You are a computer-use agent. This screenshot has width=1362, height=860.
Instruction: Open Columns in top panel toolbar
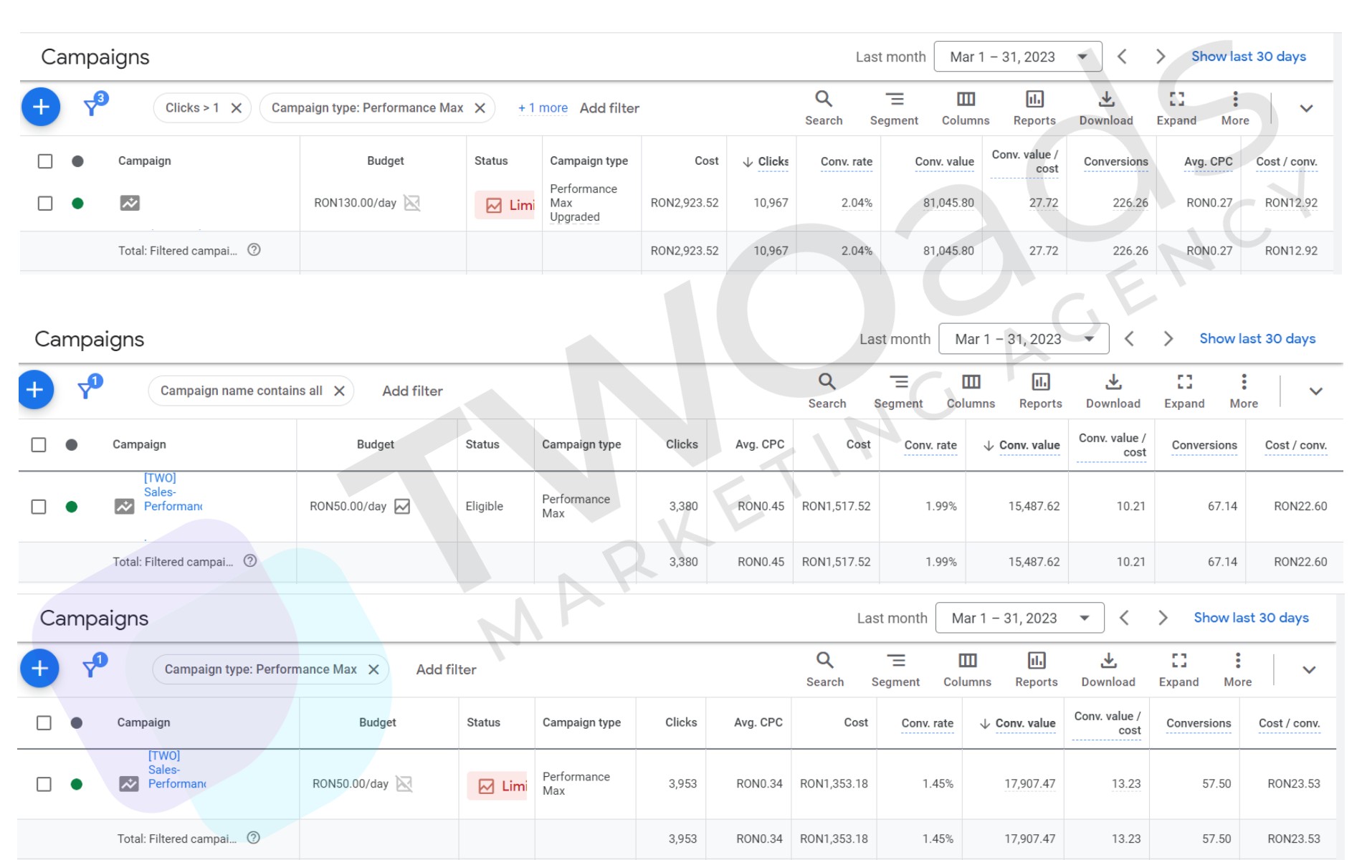click(x=966, y=108)
